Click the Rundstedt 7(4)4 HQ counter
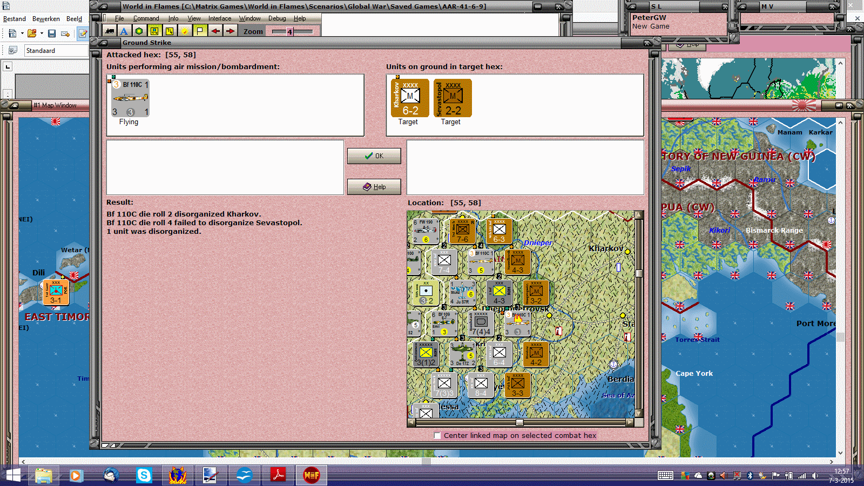This screenshot has height=486, width=864. (481, 323)
